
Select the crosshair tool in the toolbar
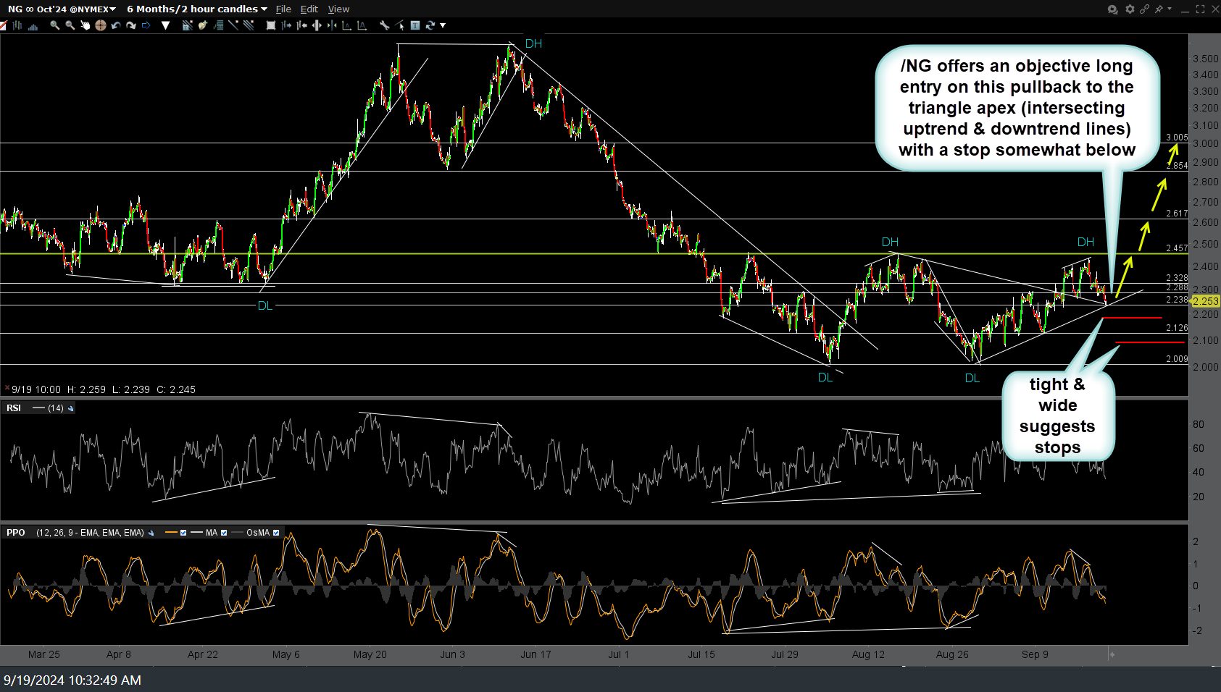pyautogui.click(x=100, y=25)
